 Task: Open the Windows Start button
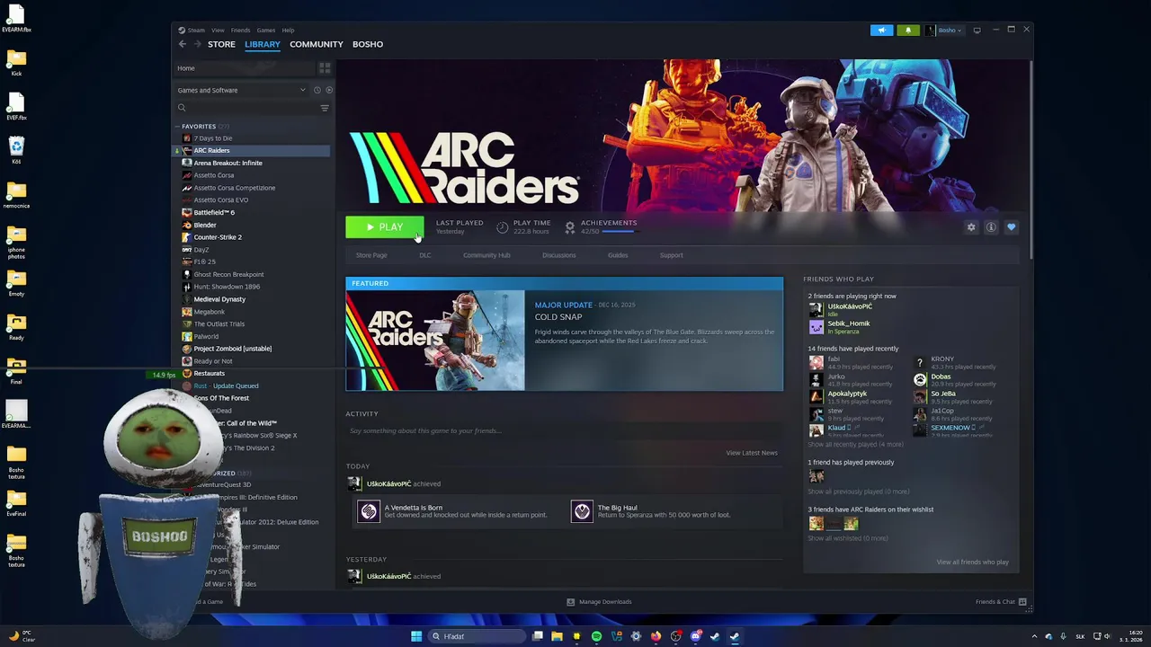(416, 636)
